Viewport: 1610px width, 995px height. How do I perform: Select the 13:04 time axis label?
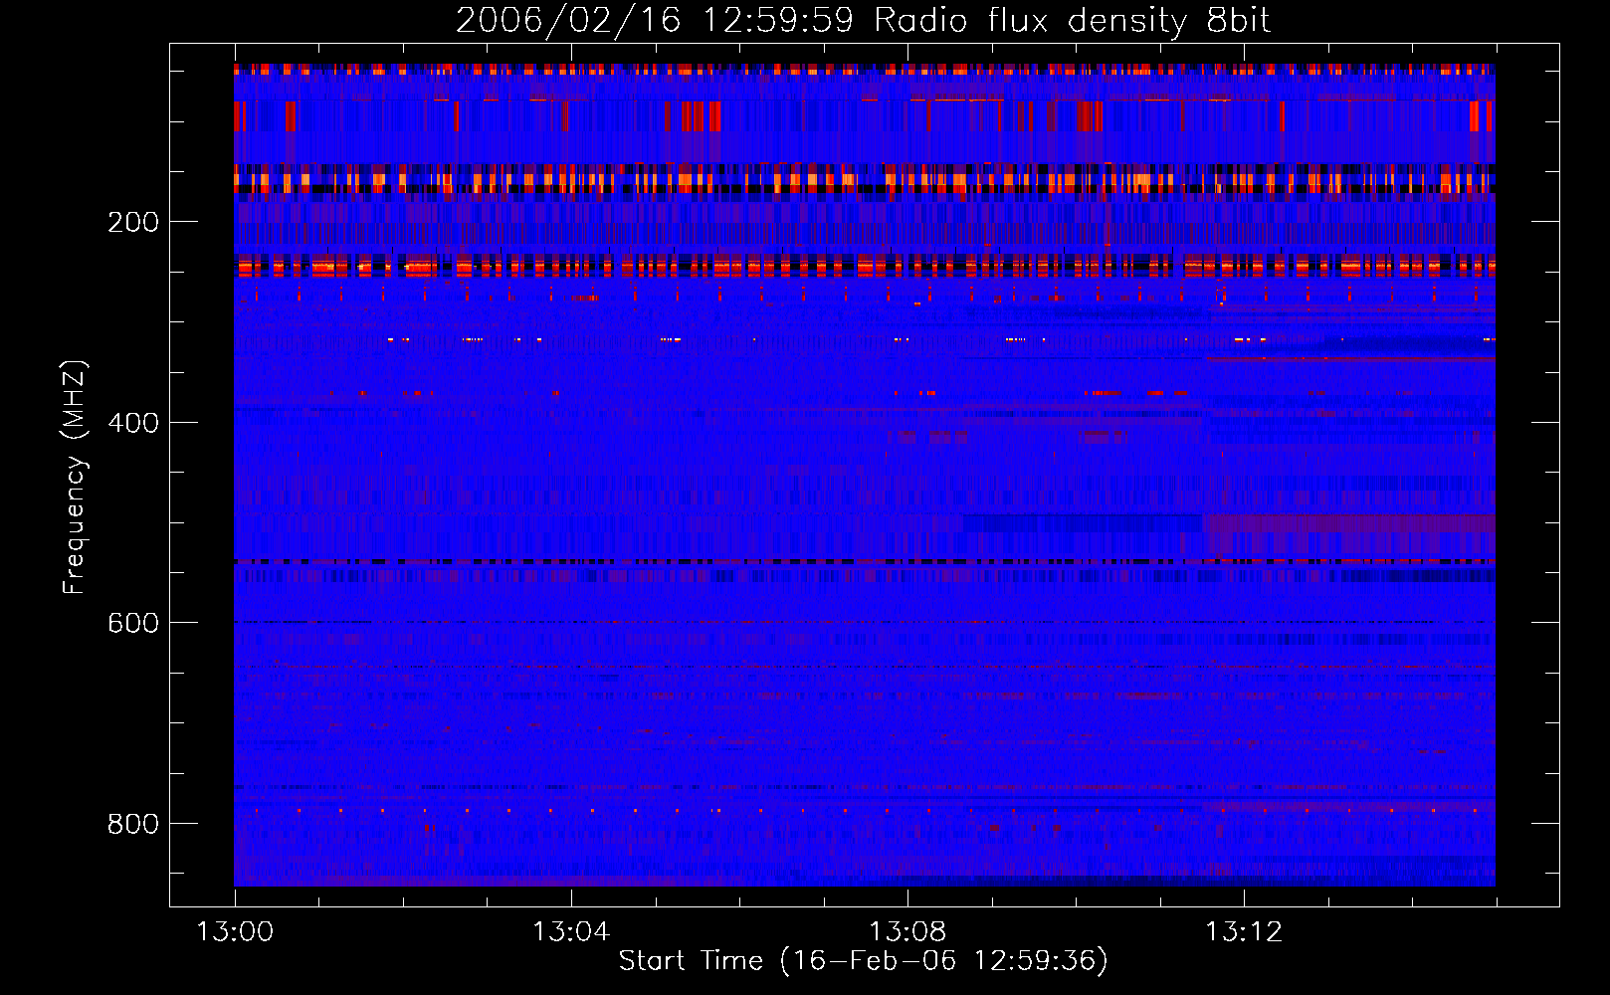(x=571, y=931)
